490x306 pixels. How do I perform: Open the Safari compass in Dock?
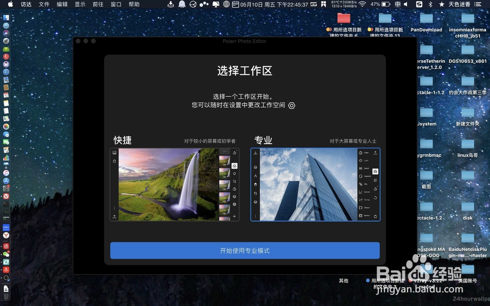6,72
